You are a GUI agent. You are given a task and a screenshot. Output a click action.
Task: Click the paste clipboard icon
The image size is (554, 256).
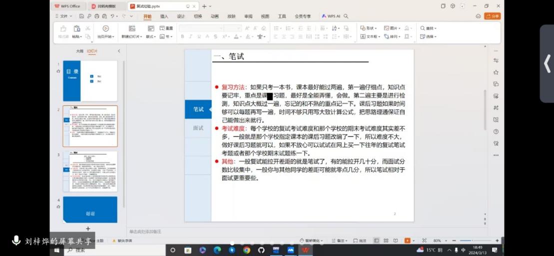(x=76, y=28)
